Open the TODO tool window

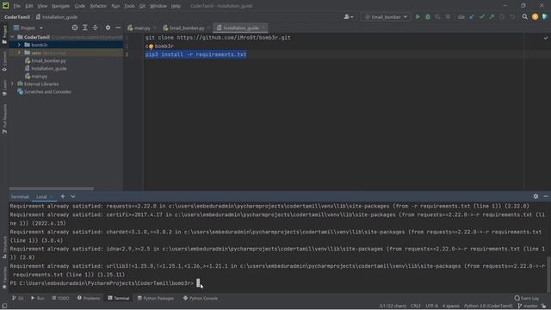(60, 298)
